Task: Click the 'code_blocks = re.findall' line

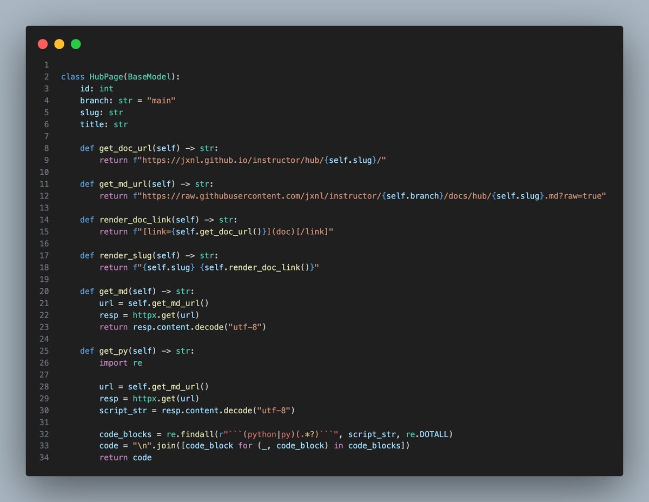Action: tap(276, 434)
